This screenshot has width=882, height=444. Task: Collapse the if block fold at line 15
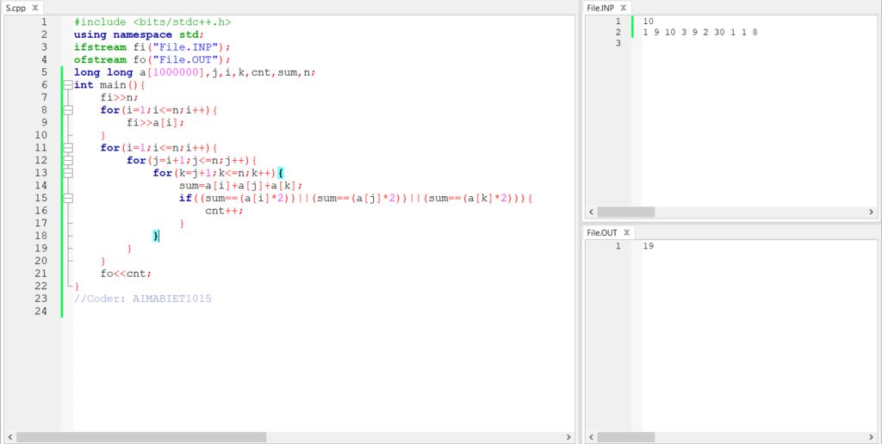pyautogui.click(x=68, y=198)
